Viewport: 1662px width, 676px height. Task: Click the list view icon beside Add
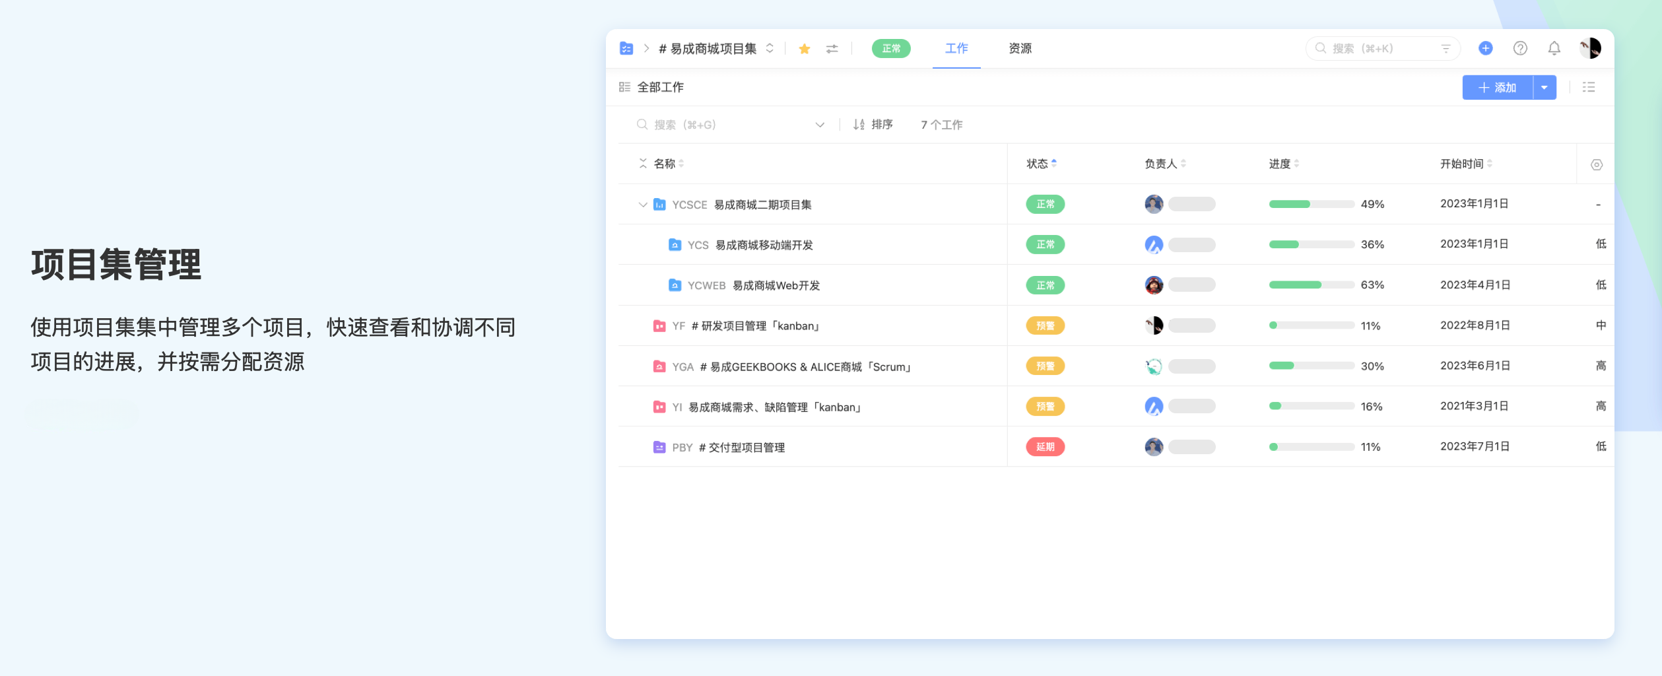pyautogui.click(x=1589, y=87)
